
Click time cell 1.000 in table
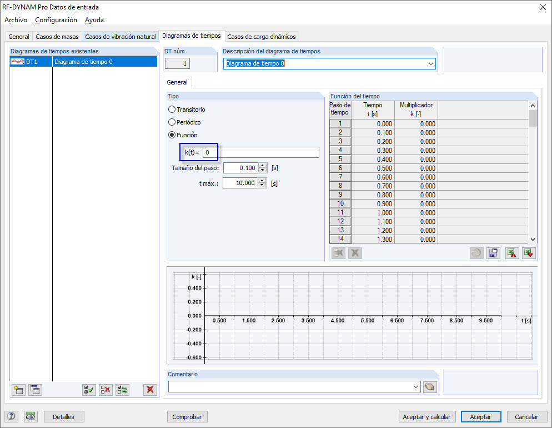coord(373,212)
